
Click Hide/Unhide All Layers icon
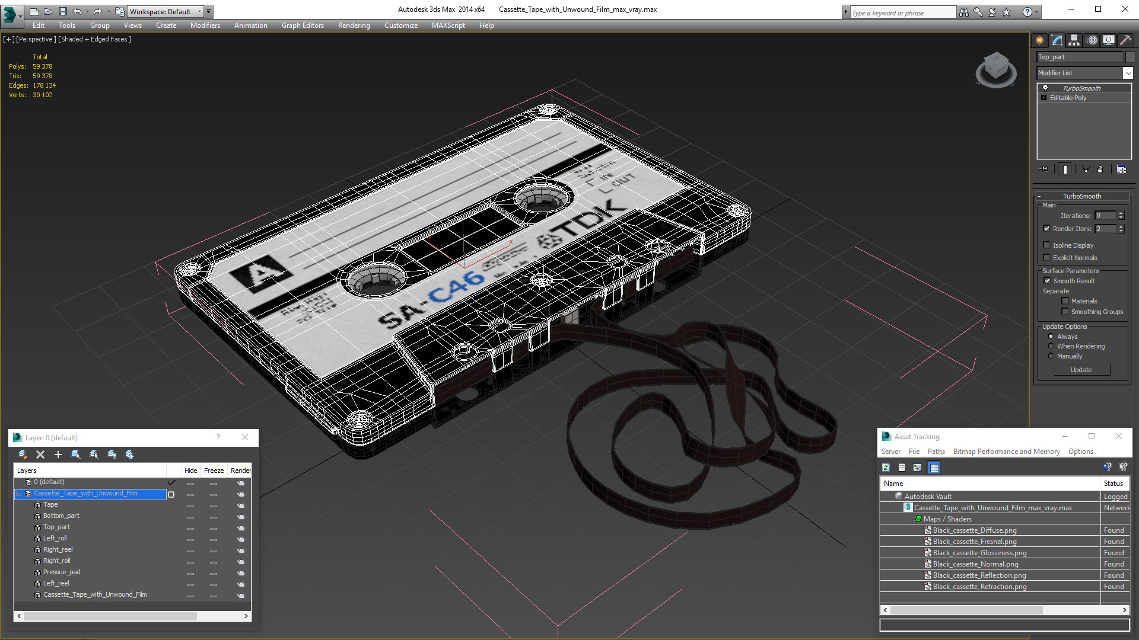click(x=112, y=455)
